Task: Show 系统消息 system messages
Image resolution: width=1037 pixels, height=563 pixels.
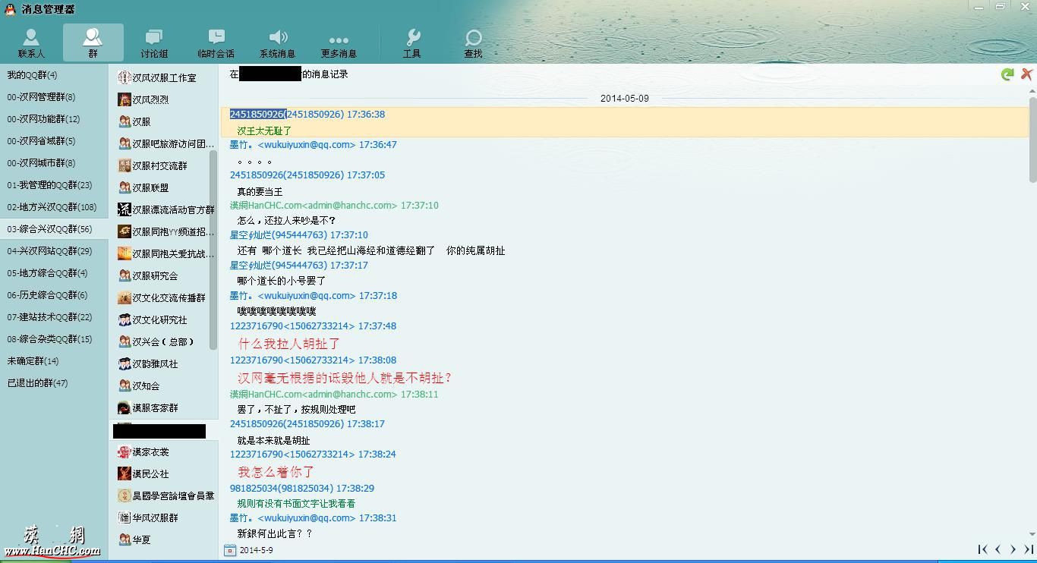Action: (x=277, y=43)
